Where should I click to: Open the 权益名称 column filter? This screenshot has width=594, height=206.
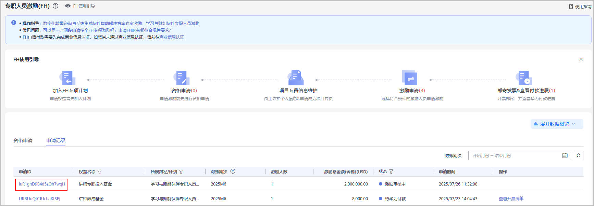(x=100, y=172)
